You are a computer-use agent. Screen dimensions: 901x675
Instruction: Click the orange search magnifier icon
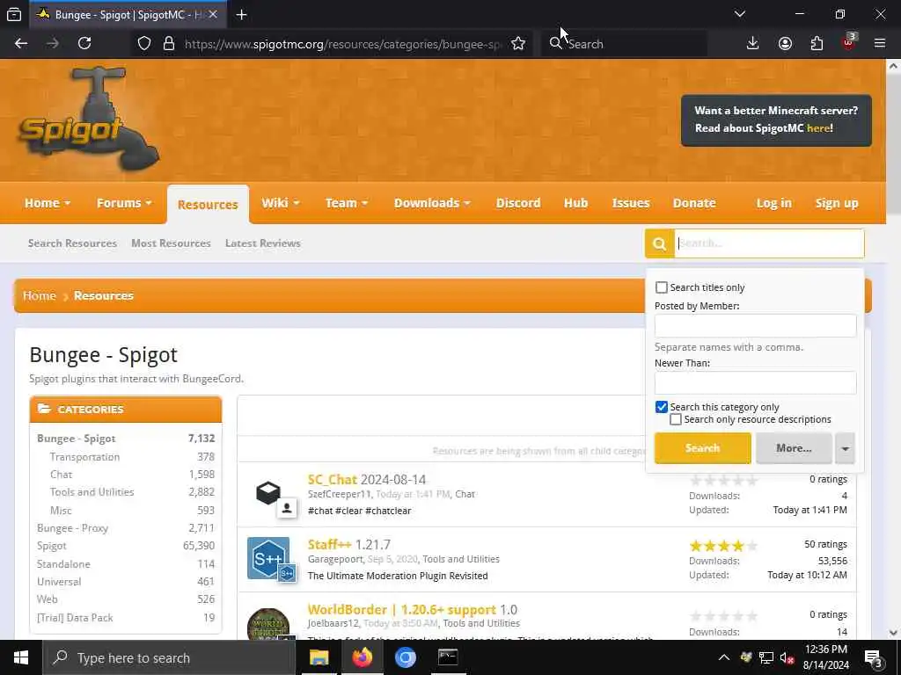point(659,244)
